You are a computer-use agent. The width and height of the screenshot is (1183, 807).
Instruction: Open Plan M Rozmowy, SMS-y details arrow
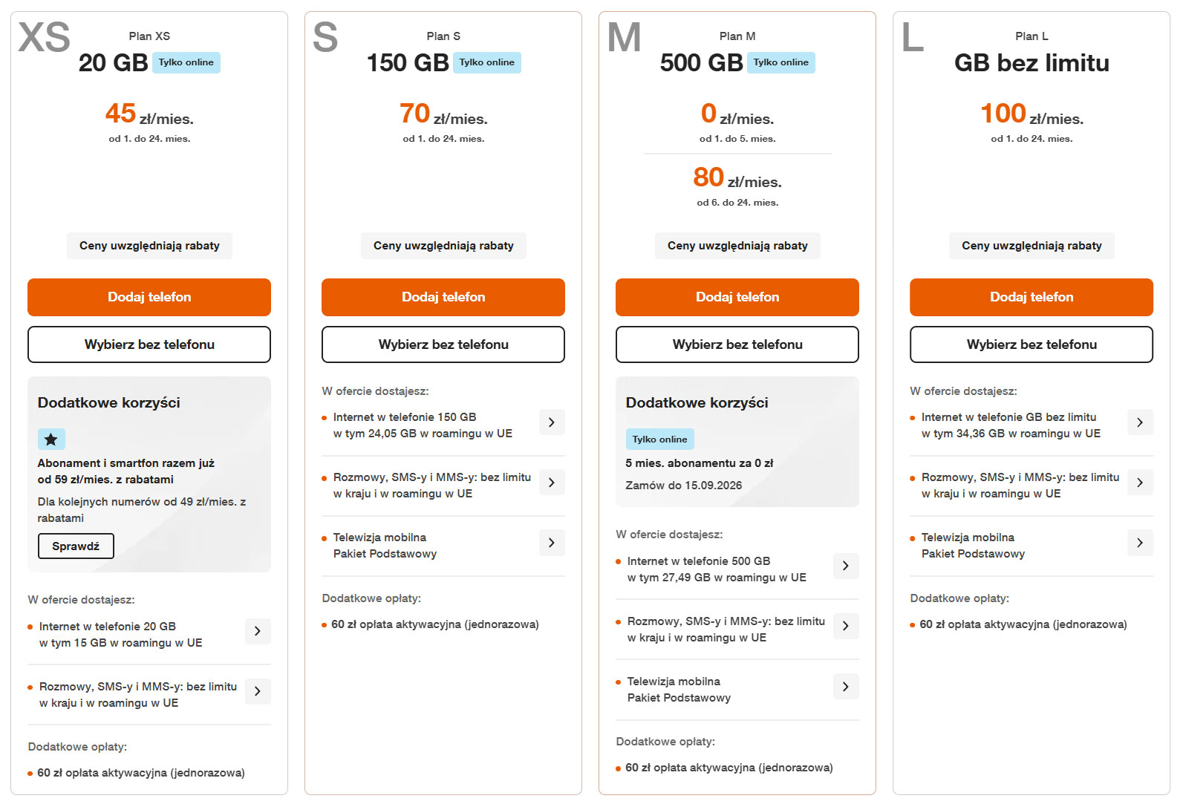846,626
